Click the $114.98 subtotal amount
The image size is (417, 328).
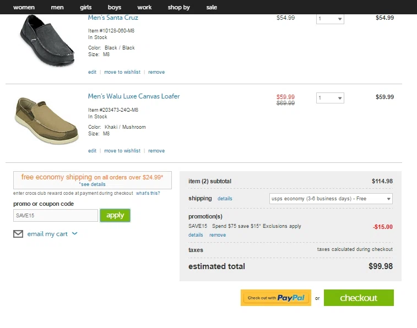[x=382, y=181]
